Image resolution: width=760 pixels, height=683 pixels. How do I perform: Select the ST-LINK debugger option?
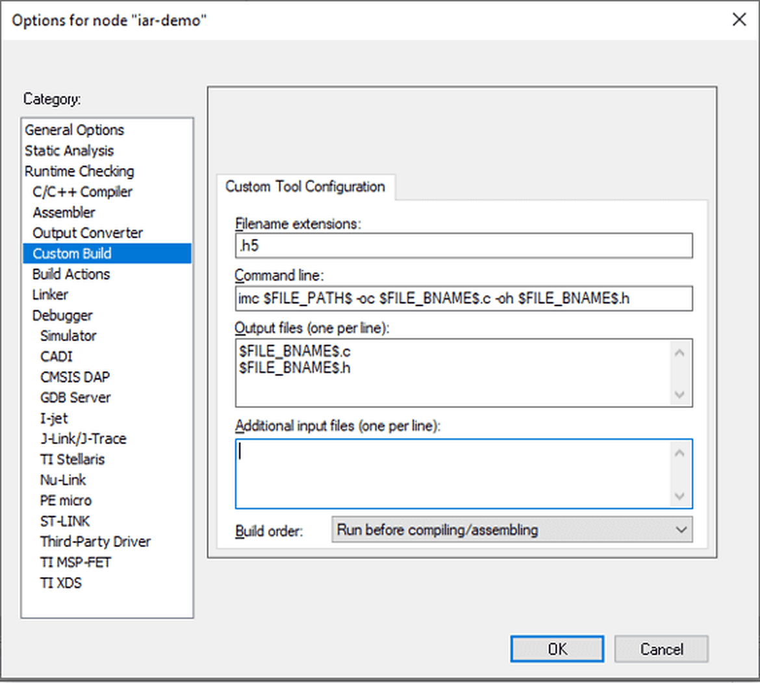point(64,521)
